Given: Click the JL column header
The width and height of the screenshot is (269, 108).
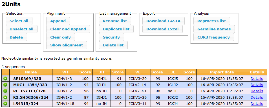Looking at the screenshot, I should 173,72.
